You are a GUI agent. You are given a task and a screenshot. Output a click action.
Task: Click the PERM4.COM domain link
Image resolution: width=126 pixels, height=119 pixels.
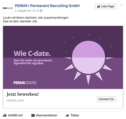pyautogui.click(x=15, y=100)
